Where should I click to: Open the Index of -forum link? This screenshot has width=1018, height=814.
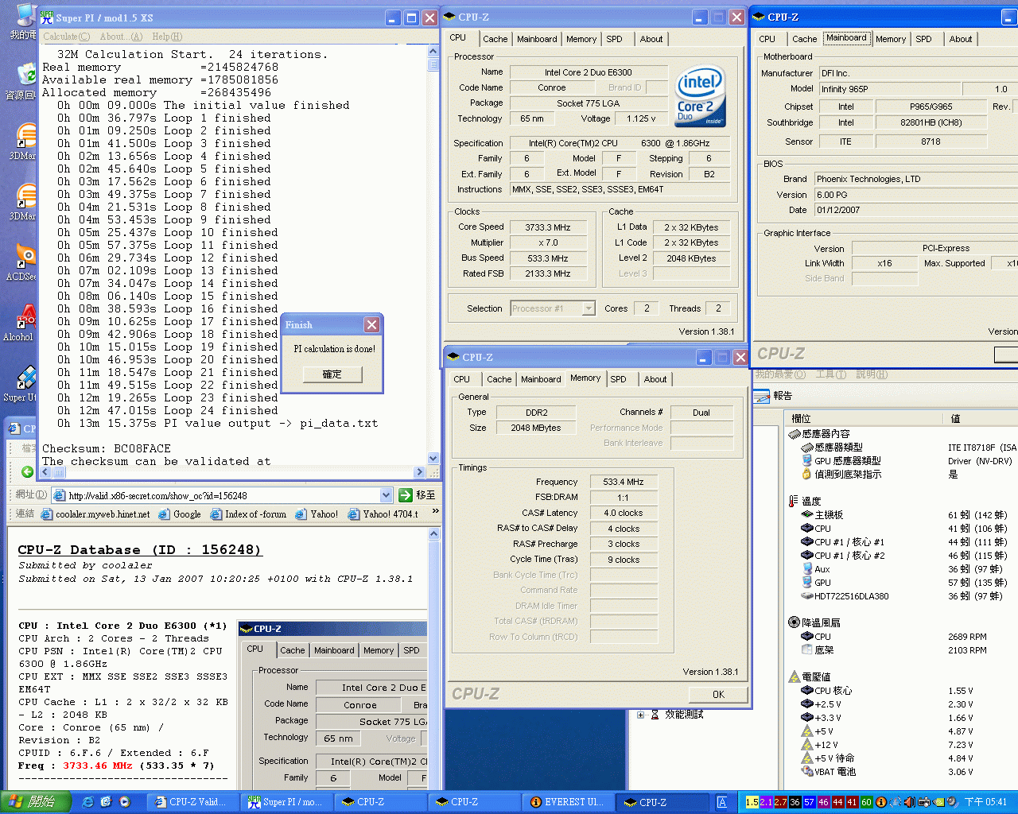pos(248,514)
